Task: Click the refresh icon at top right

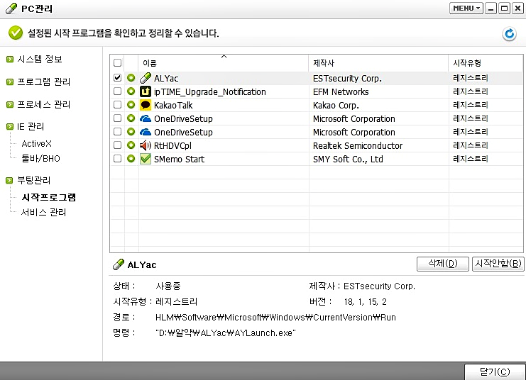Action: (x=509, y=34)
